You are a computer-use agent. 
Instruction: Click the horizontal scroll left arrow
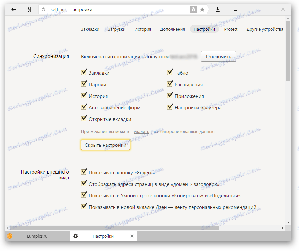click(7, 228)
